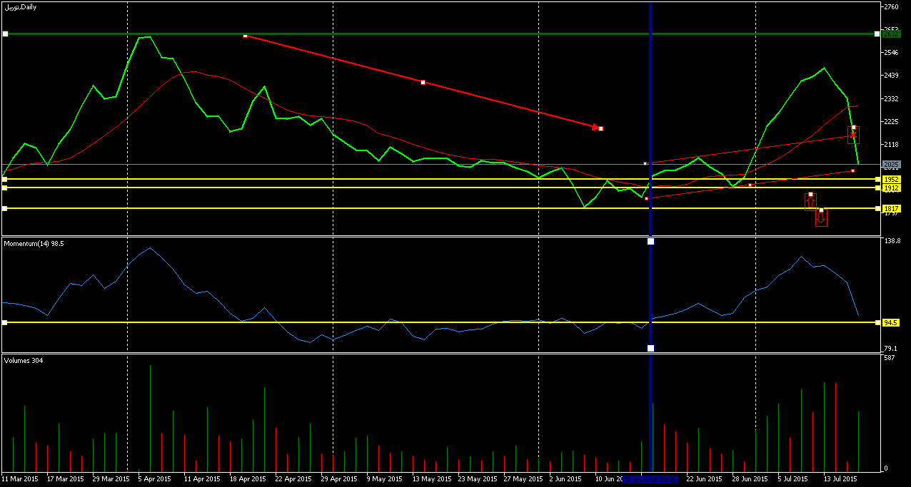Click the blue vertical line's top handle in Momentum panel
Screen dimensions: 911x487
[x=650, y=242]
